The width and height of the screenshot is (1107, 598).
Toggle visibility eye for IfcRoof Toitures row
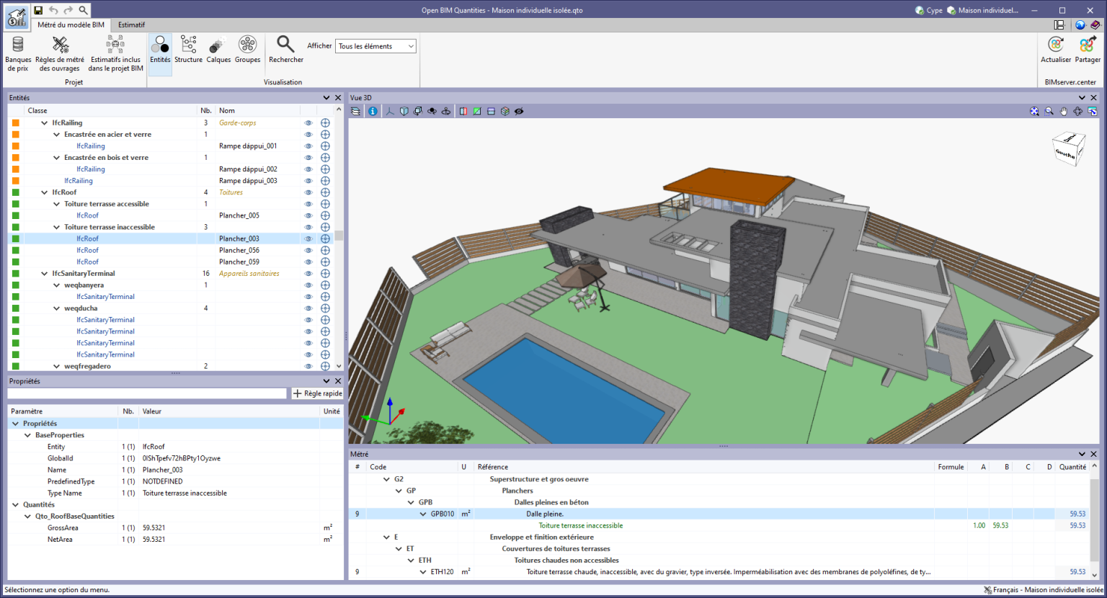[x=308, y=192]
